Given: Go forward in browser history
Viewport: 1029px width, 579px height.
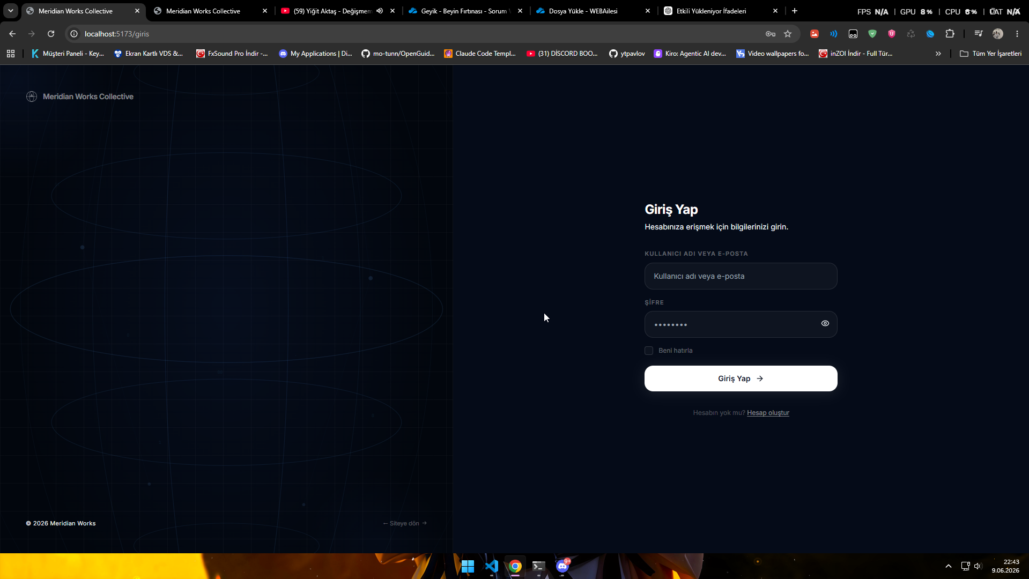Looking at the screenshot, I should click(32, 34).
